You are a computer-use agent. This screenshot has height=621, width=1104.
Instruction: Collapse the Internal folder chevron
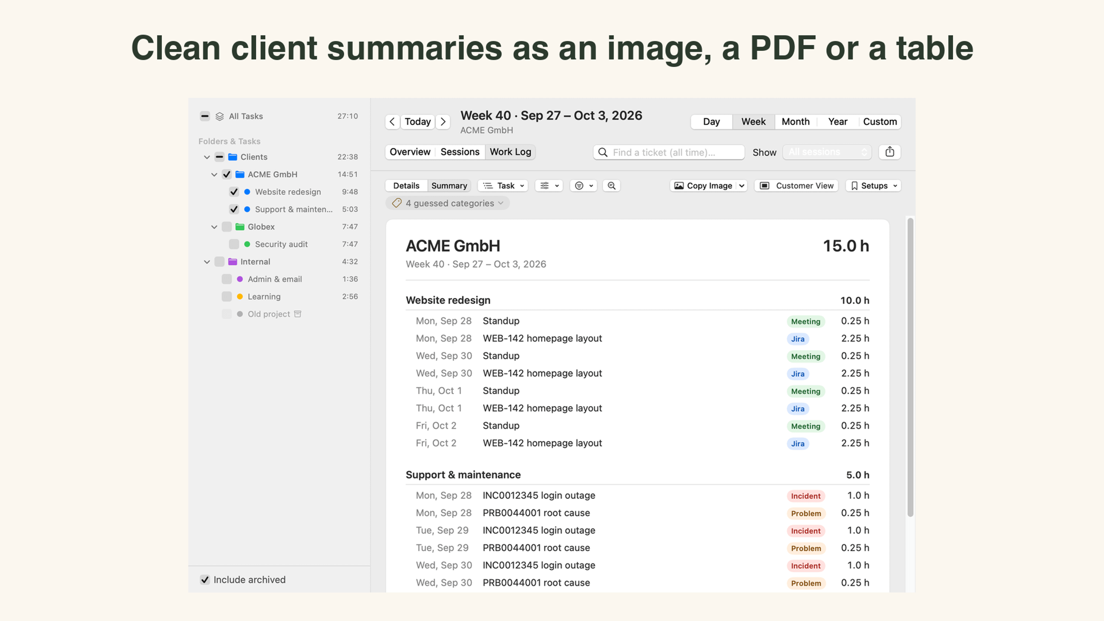(207, 262)
